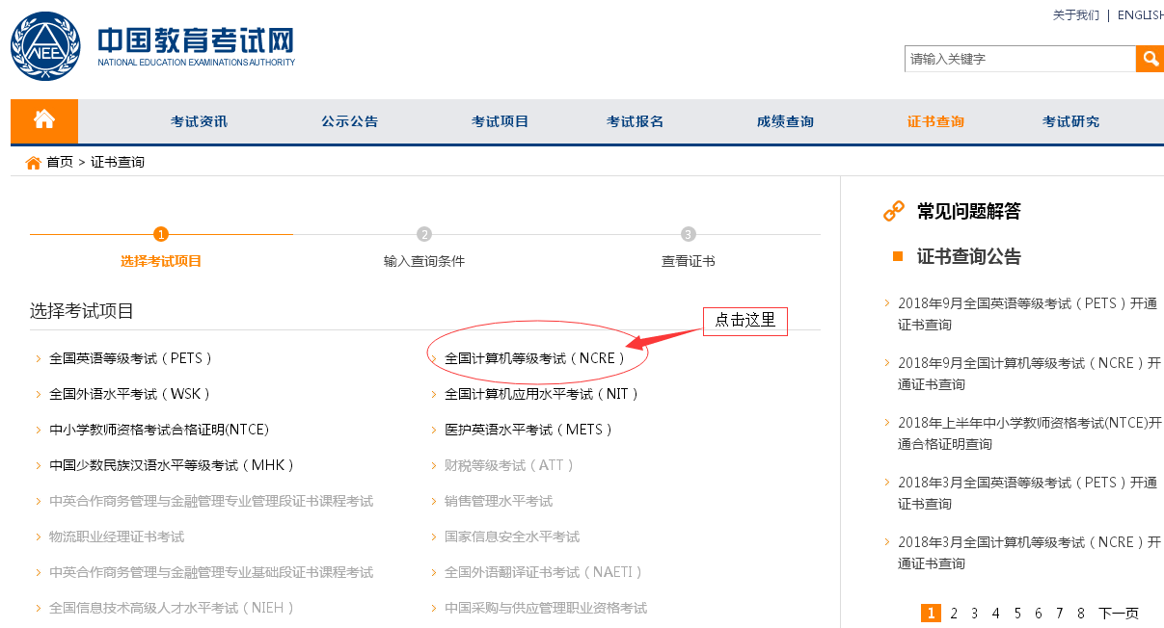Click the NEEA circular logo
The width and height of the screenshot is (1164, 628).
(x=45, y=46)
